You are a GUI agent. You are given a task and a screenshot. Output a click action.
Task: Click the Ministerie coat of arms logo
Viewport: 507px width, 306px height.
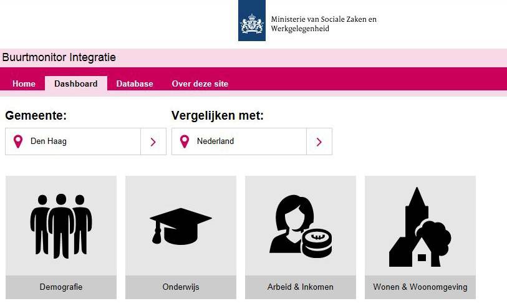point(252,21)
